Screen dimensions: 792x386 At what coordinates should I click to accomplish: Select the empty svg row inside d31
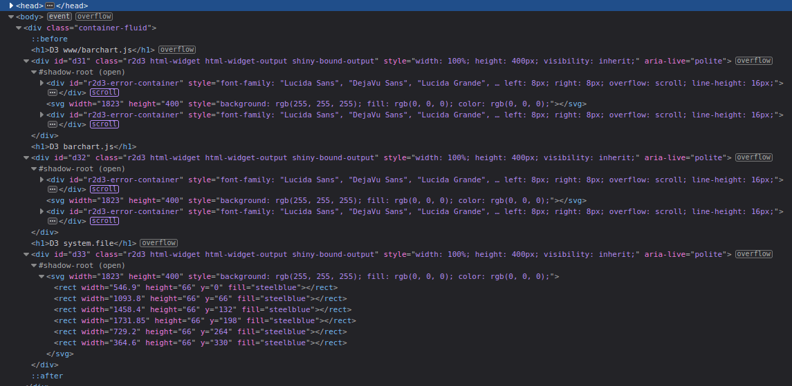pos(317,104)
